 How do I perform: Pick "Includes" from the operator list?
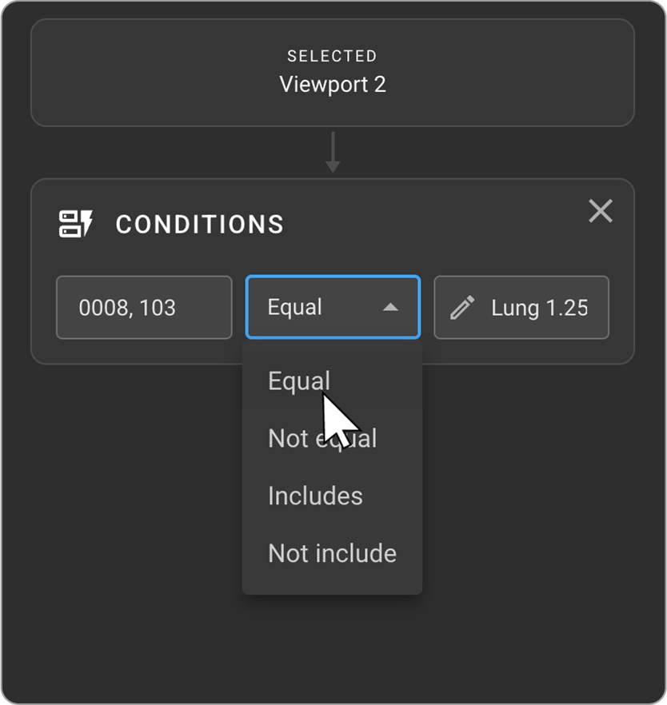(315, 496)
